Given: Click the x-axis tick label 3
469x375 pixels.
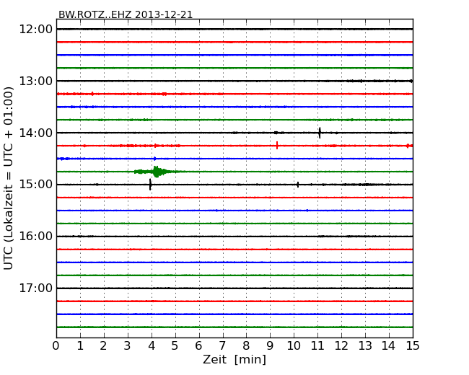Looking at the screenshot, I should pyautogui.click(x=128, y=346).
